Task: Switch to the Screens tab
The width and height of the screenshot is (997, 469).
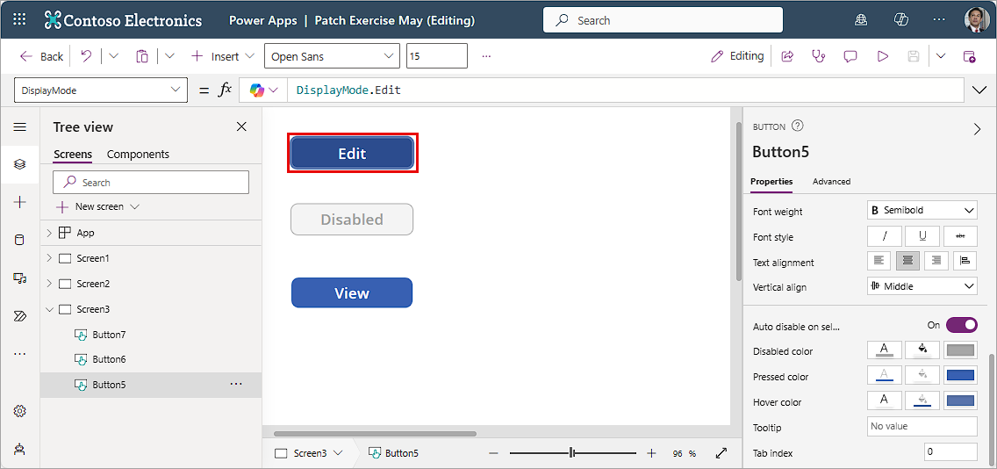Action: tap(73, 154)
